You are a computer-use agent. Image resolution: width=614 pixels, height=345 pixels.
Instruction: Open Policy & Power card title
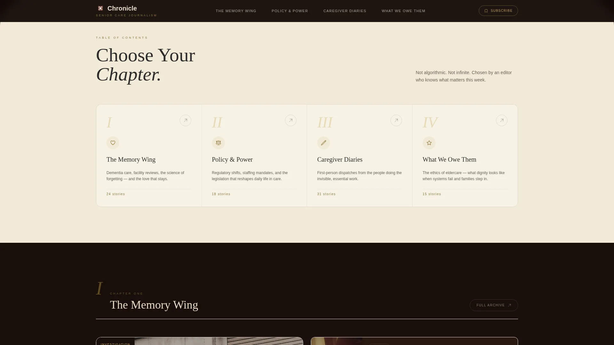point(232,159)
